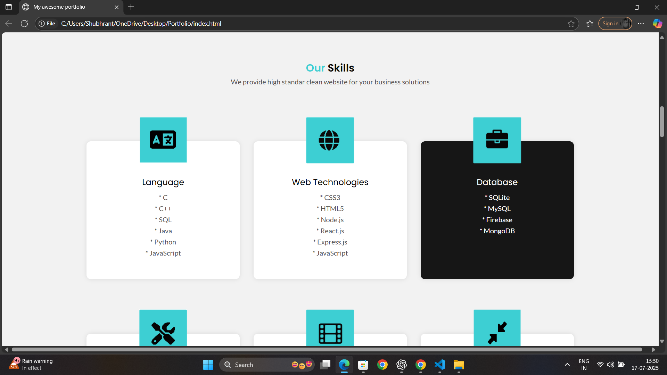Viewport: 667px width, 375px height.
Task: Open the browser favorites list
Action: [590, 24]
